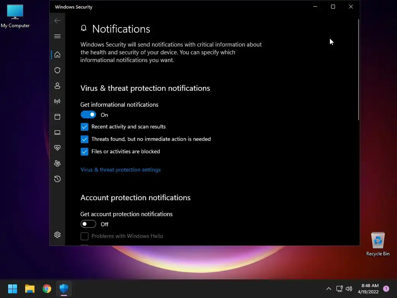Click Virus & threat protection notifications heading
The image size is (397, 298).
145,88
